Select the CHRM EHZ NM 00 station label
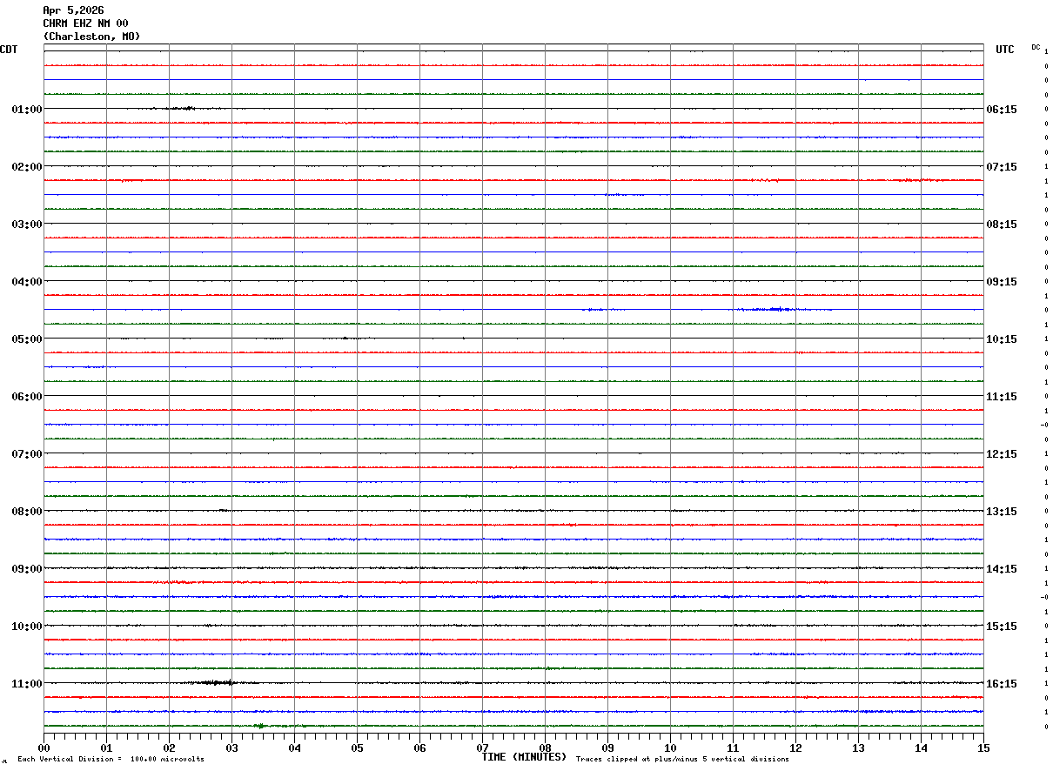1053x771 pixels. coord(85,23)
